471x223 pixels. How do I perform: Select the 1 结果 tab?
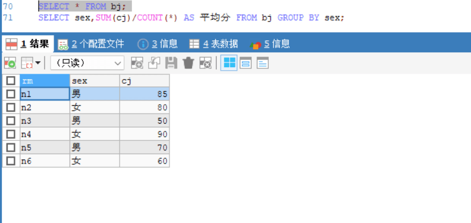click(27, 44)
